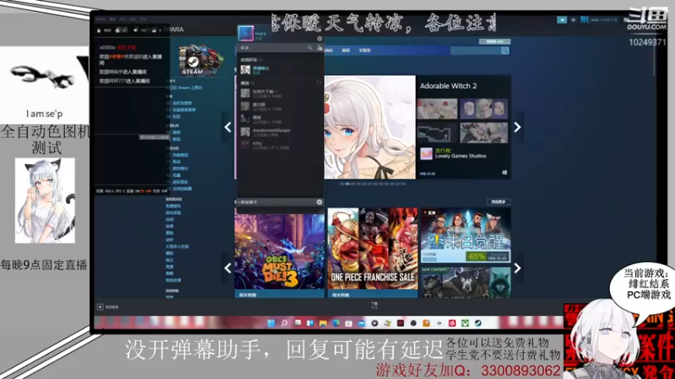Go to next special offers page arrow
This screenshot has height=379, width=675.
click(517, 268)
